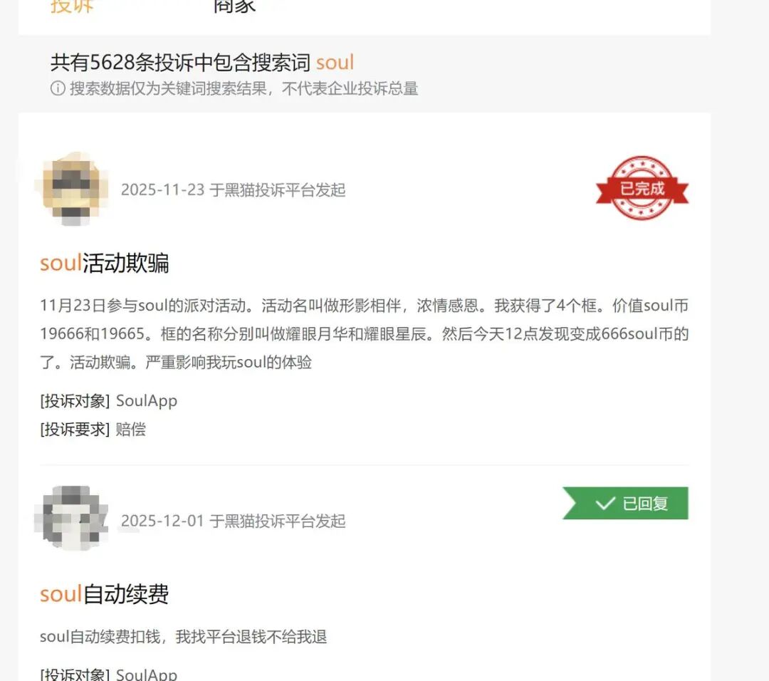Click the 2025-12-01 complaint date line
Image resolution: width=769 pixels, height=681 pixels.
(234, 521)
